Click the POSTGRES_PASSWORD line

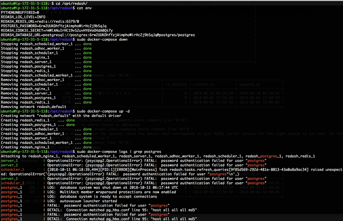[54, 26]
